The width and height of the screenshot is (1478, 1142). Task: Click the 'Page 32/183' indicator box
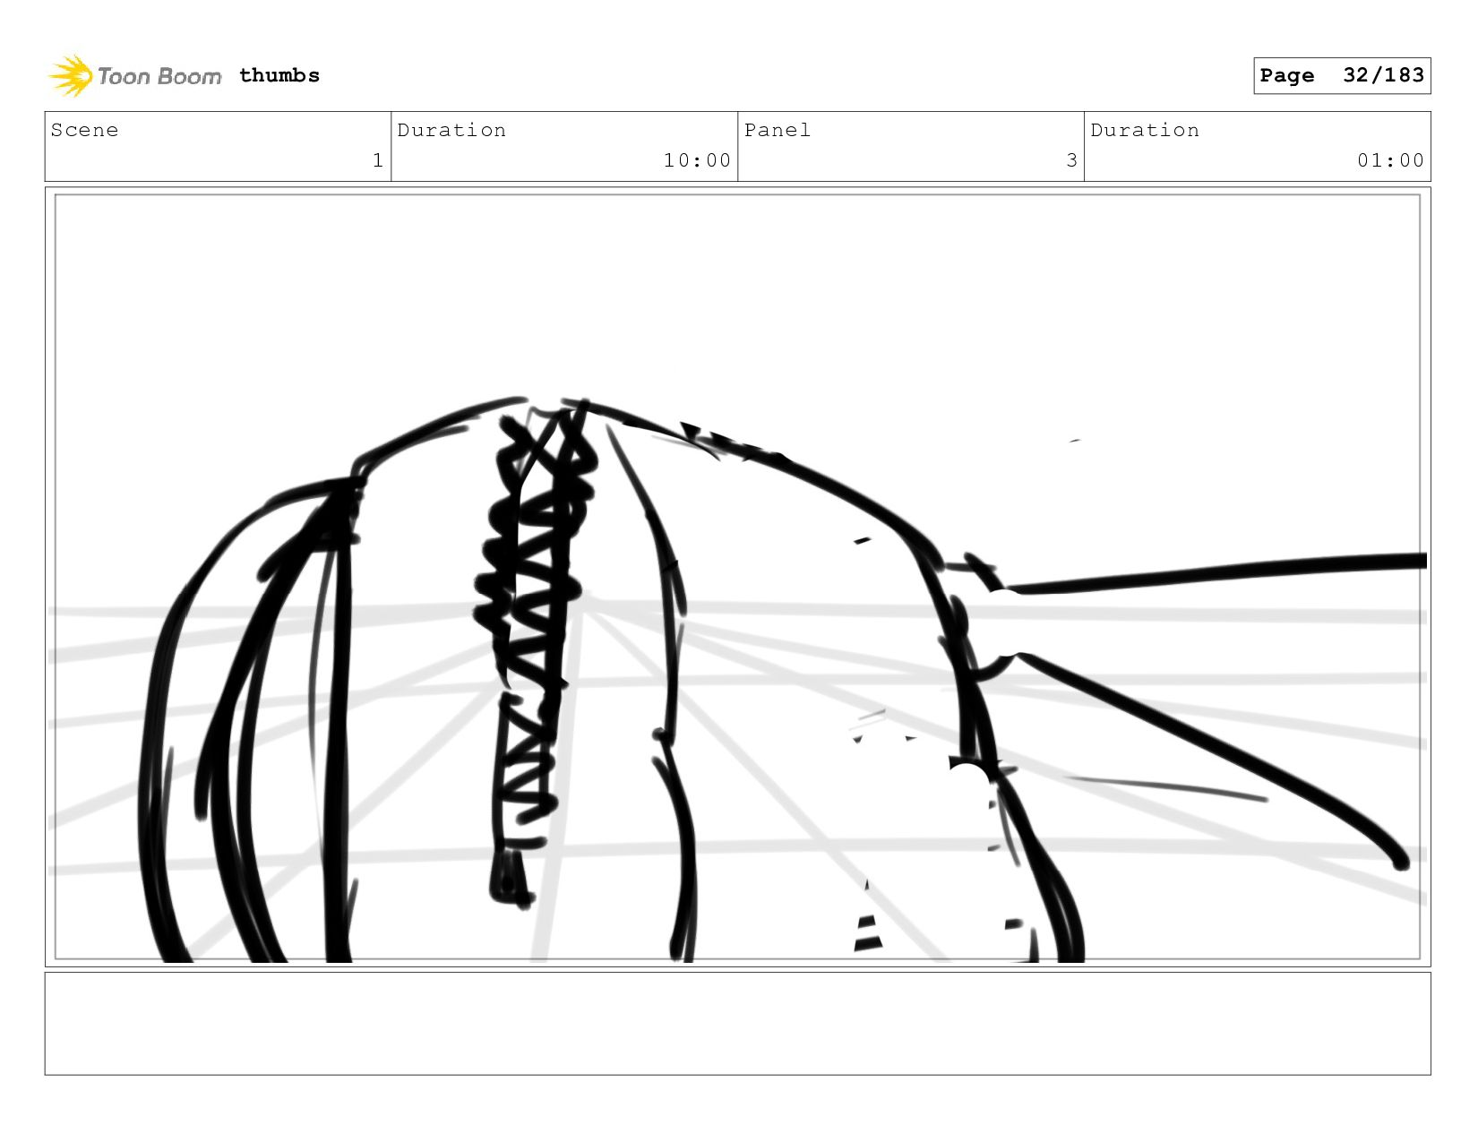[1342, 75]
